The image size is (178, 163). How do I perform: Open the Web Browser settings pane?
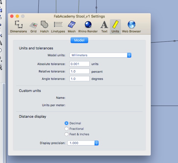coord(132,27)
